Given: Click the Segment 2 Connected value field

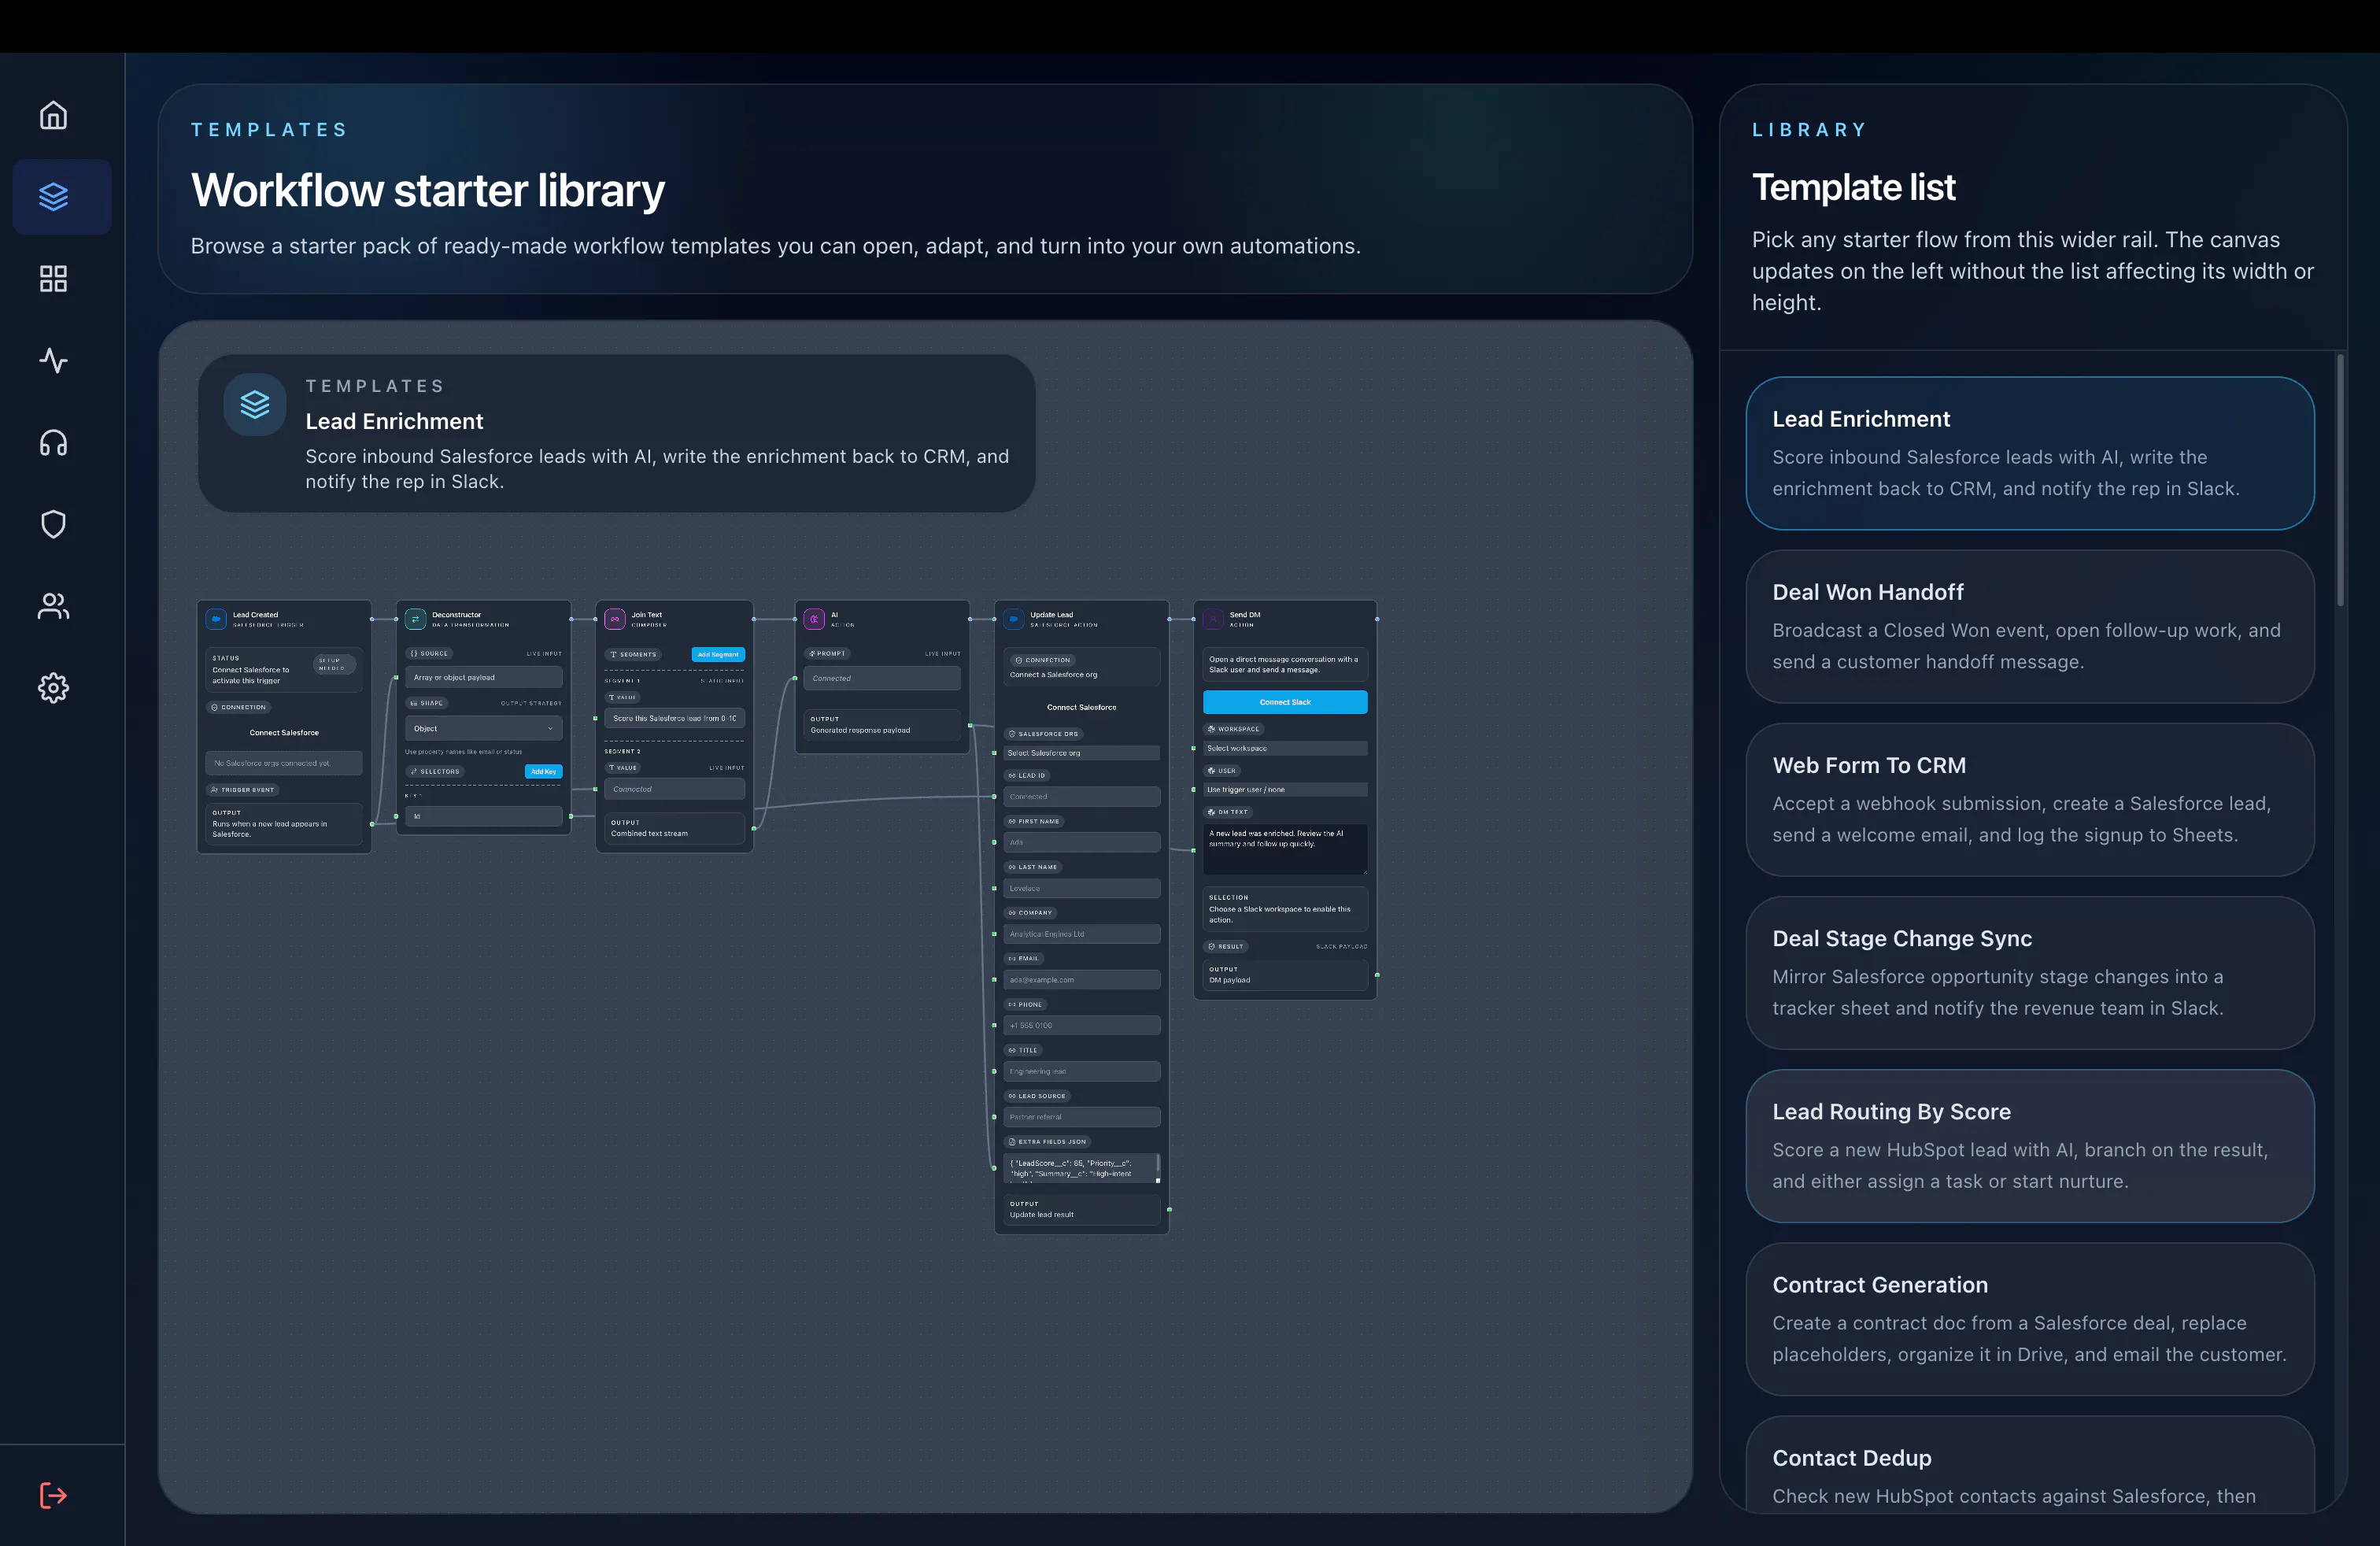Looking at the screenshot, I should 674,789.
